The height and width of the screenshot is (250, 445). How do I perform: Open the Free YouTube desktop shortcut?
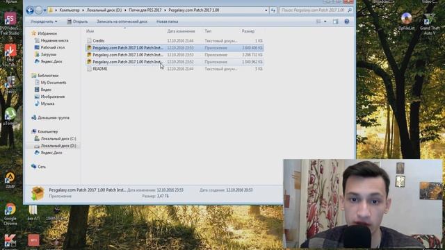tap(10, 56)
